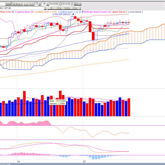The width and height of the screenshot is (165, 165).
Task: Choose the 10 interval button
Action: tap(30, 4)
